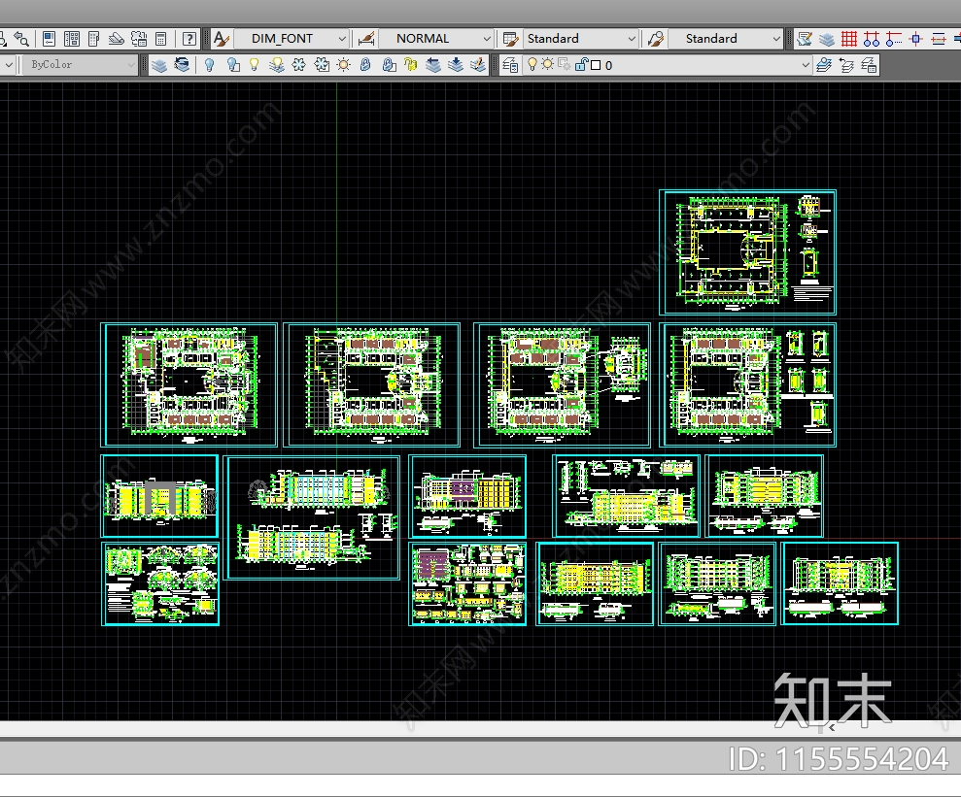Screen dimensions: 961x797
Task: Expand the layer 0 dropdown list
Action: tap(806, 65)
